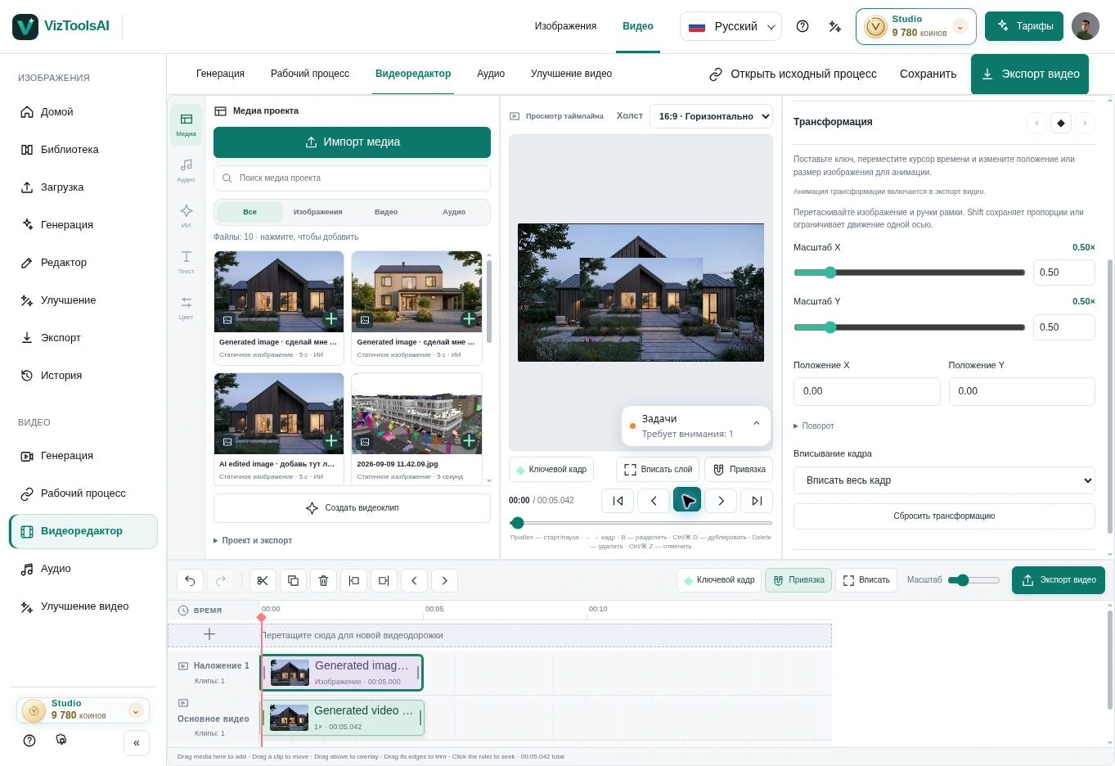Play the timeline preview
The width and height of the screenshot is (1115, 766).
687,500
